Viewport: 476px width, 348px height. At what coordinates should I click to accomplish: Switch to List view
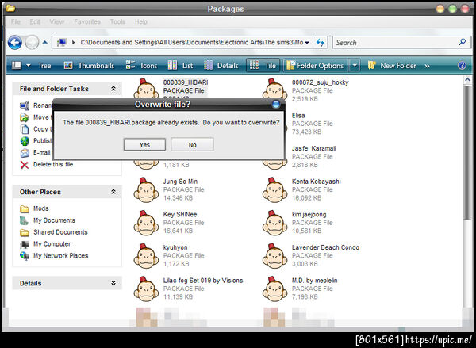(x=180, y=66)
